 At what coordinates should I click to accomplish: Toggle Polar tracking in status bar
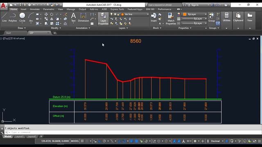[104, 141]
